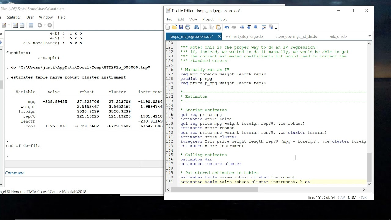Click the editor scroll up arrow
This screenshot has height=220, width=391.
[369, 43]
